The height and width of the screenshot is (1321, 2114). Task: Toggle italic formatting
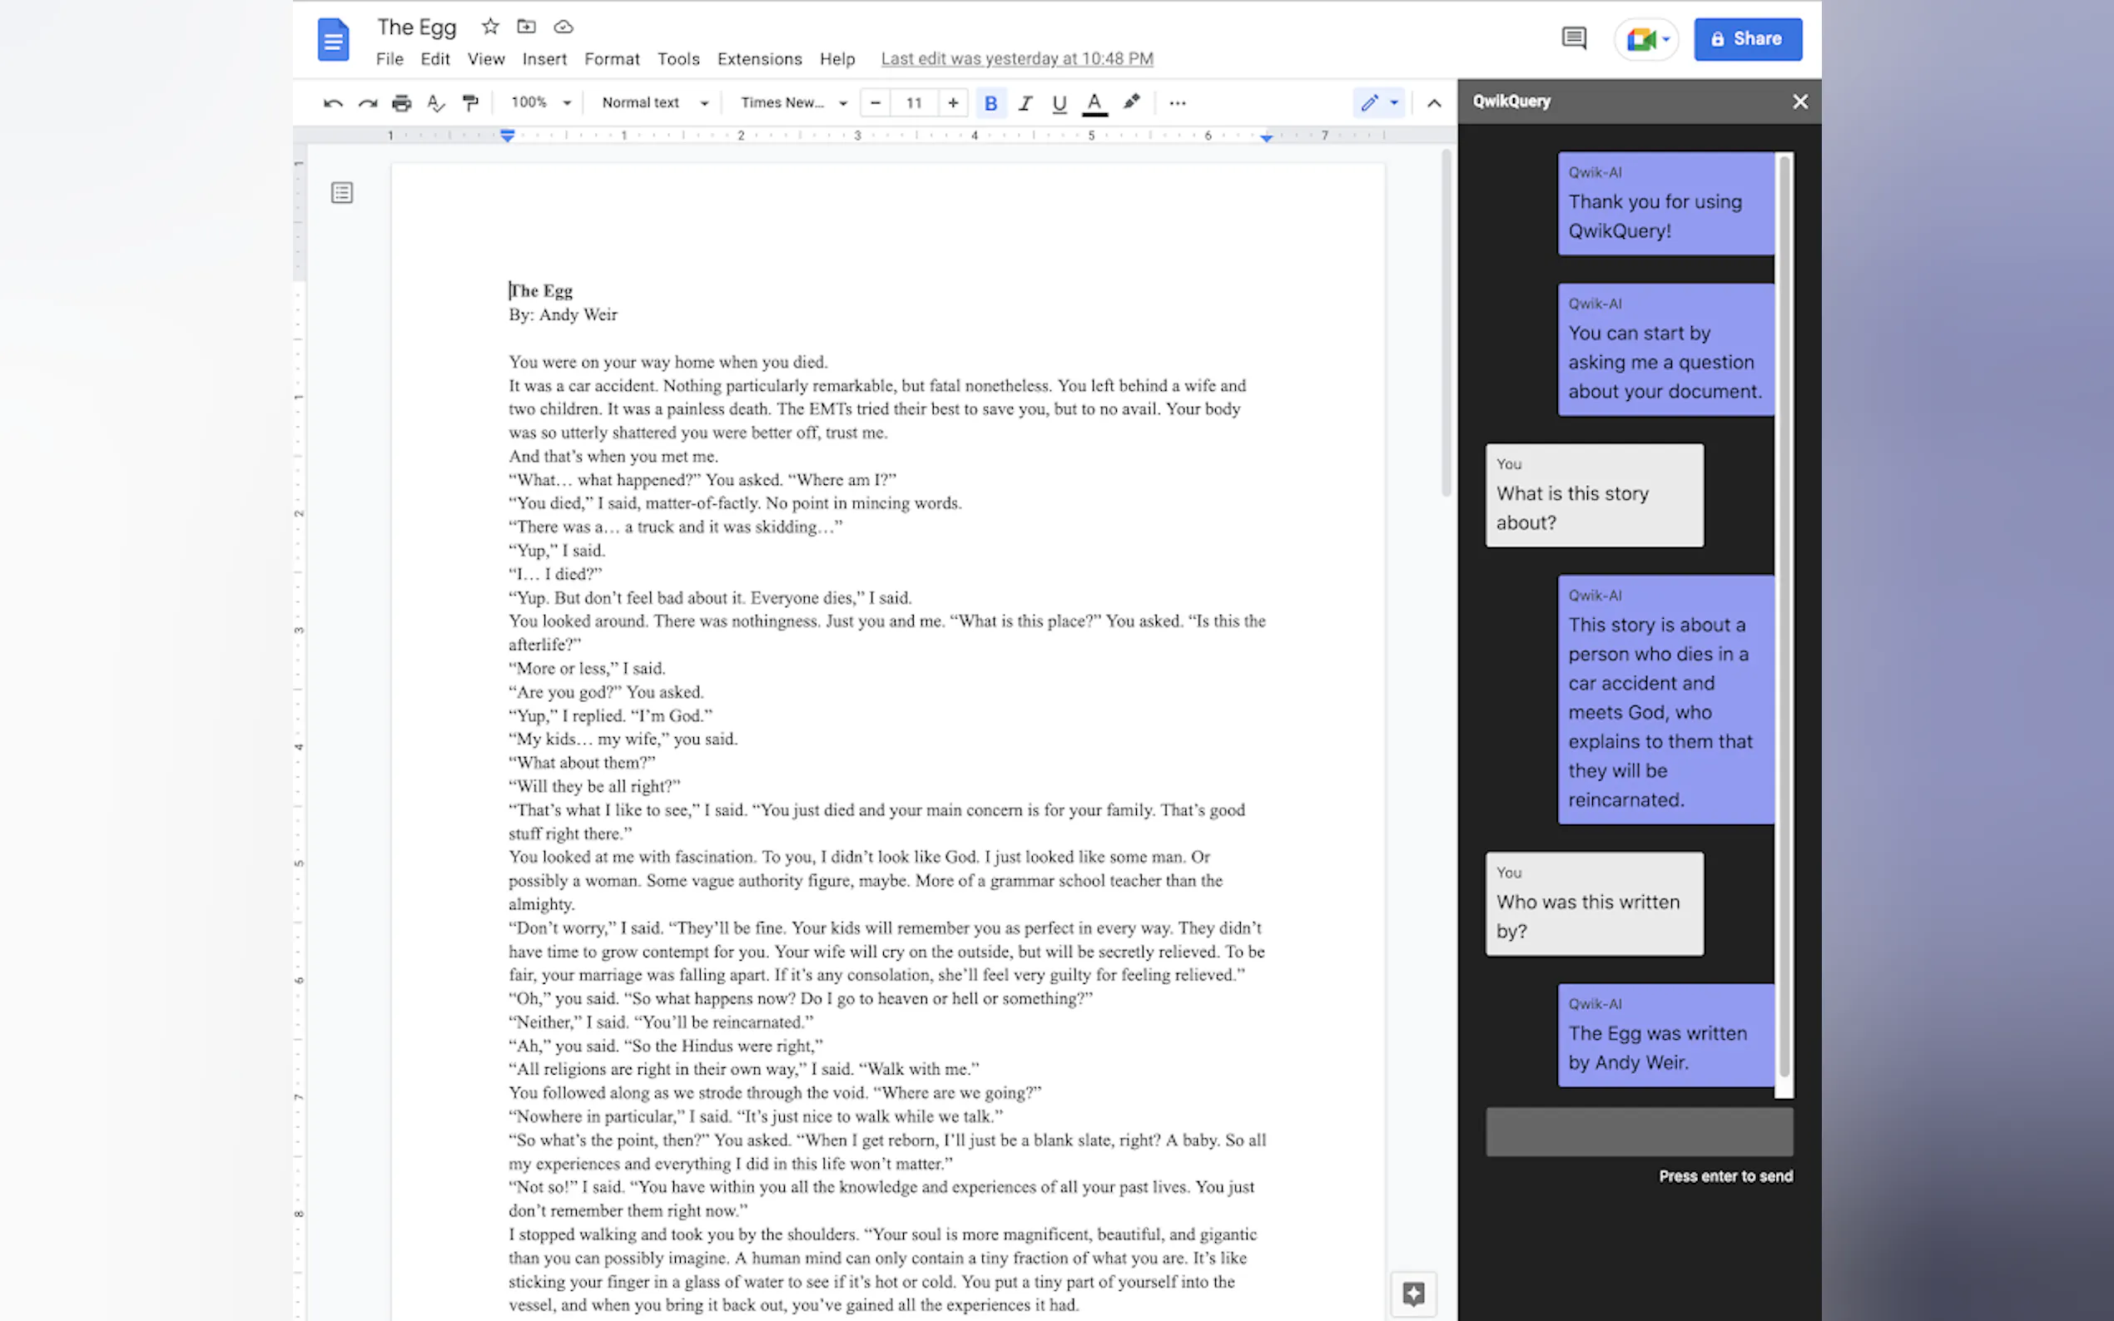pos(1025,103)
